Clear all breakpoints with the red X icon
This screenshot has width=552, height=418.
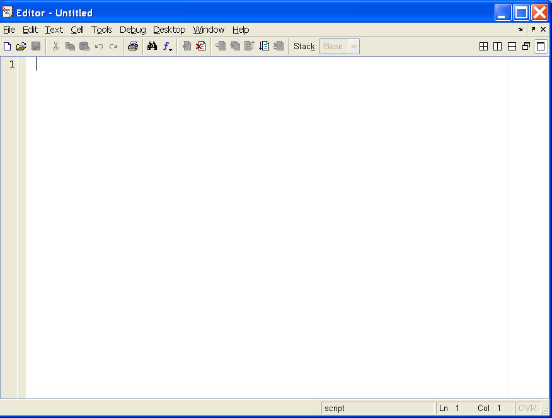point(200,46)
